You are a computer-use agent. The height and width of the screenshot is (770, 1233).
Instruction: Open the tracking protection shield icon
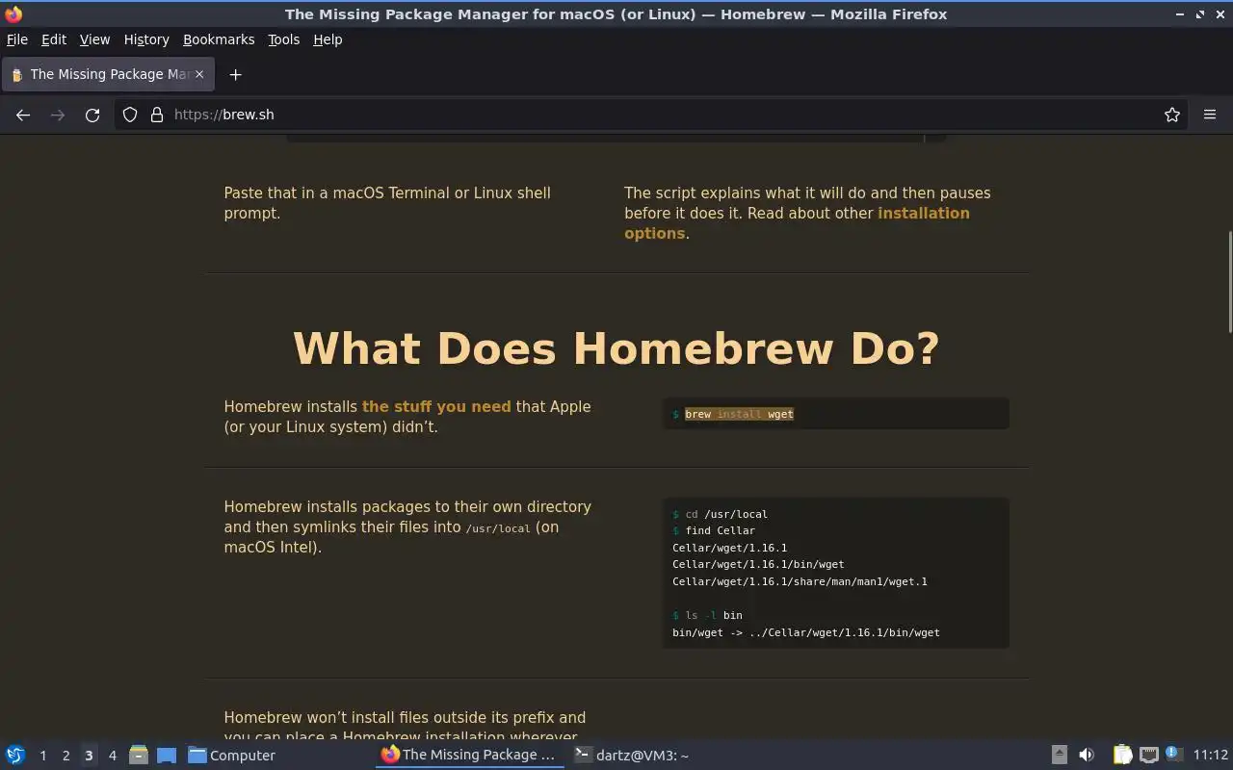coord(131,115)
